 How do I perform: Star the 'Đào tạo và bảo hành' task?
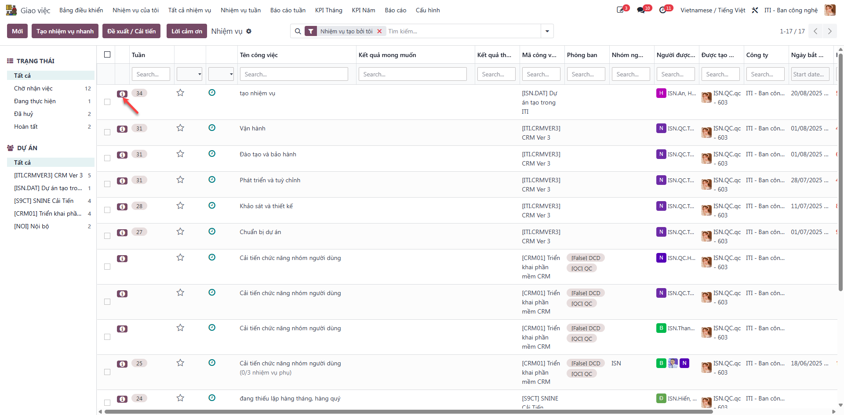180,154
